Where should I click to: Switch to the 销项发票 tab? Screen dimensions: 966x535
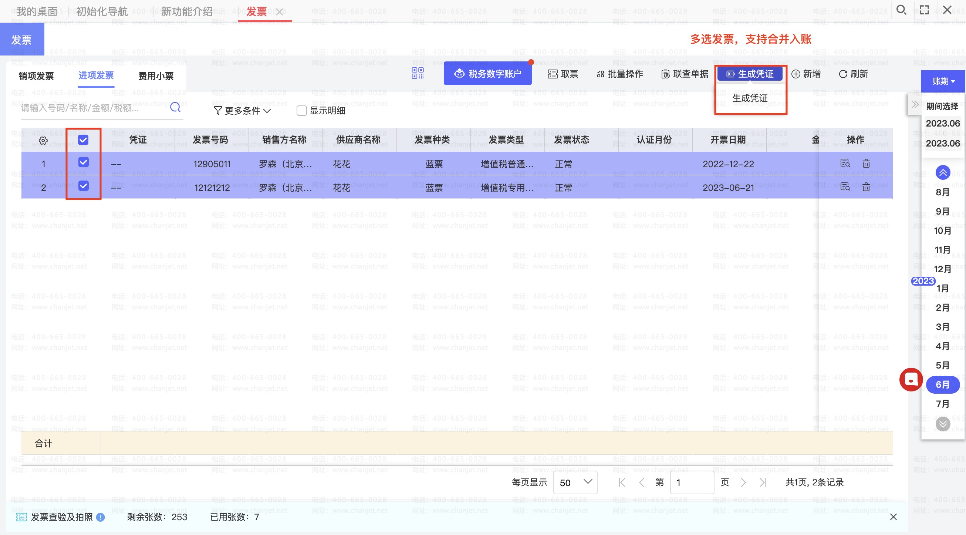pyautogui.click(x=36, y=76)
